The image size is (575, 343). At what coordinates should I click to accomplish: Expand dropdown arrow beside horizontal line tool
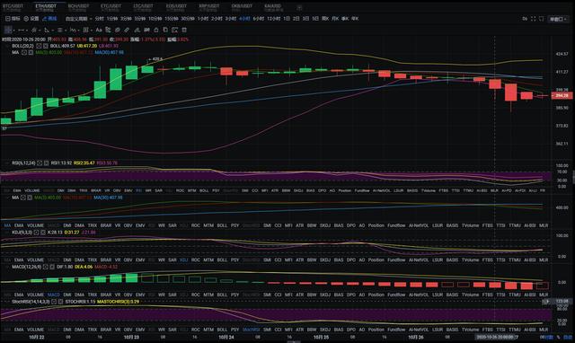coord(27,31)
